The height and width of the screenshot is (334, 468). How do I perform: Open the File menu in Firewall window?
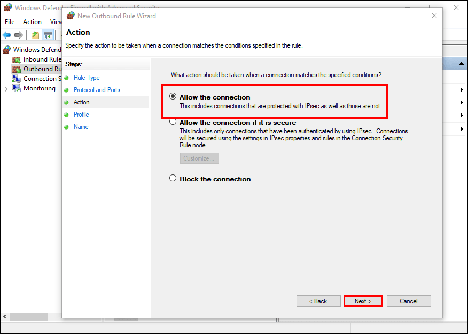click(x=10, y=22)
